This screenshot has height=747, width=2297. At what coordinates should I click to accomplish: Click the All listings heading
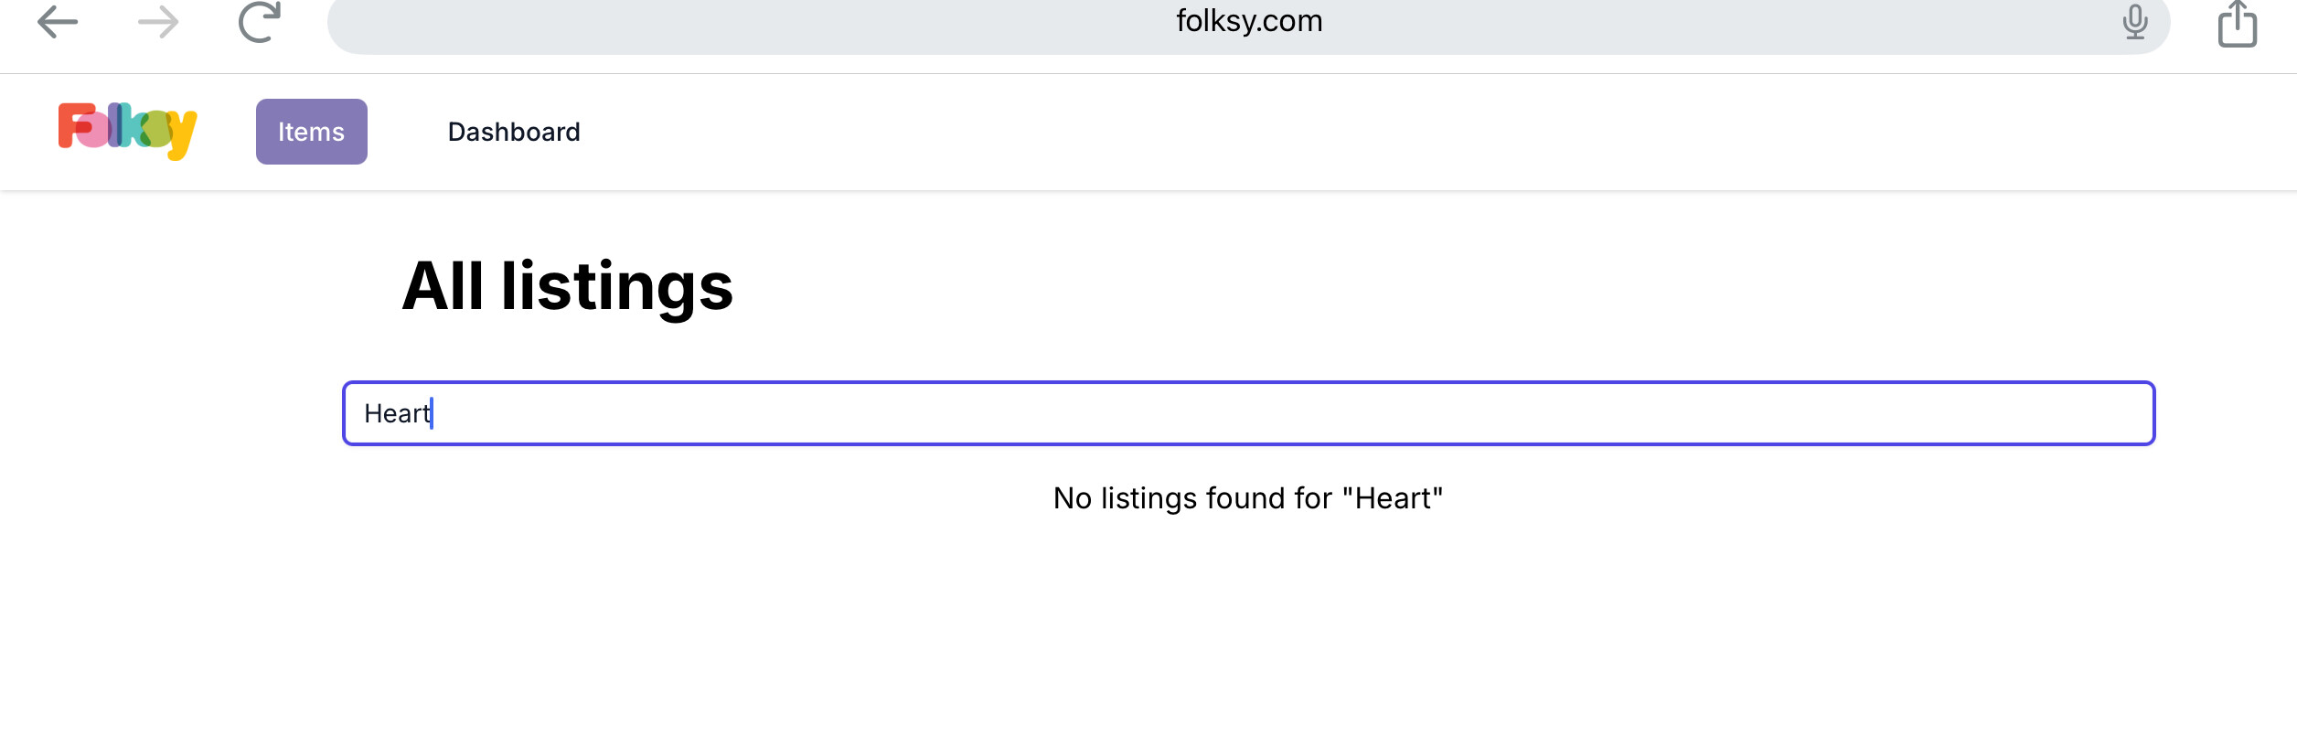(x=567, y=286)
